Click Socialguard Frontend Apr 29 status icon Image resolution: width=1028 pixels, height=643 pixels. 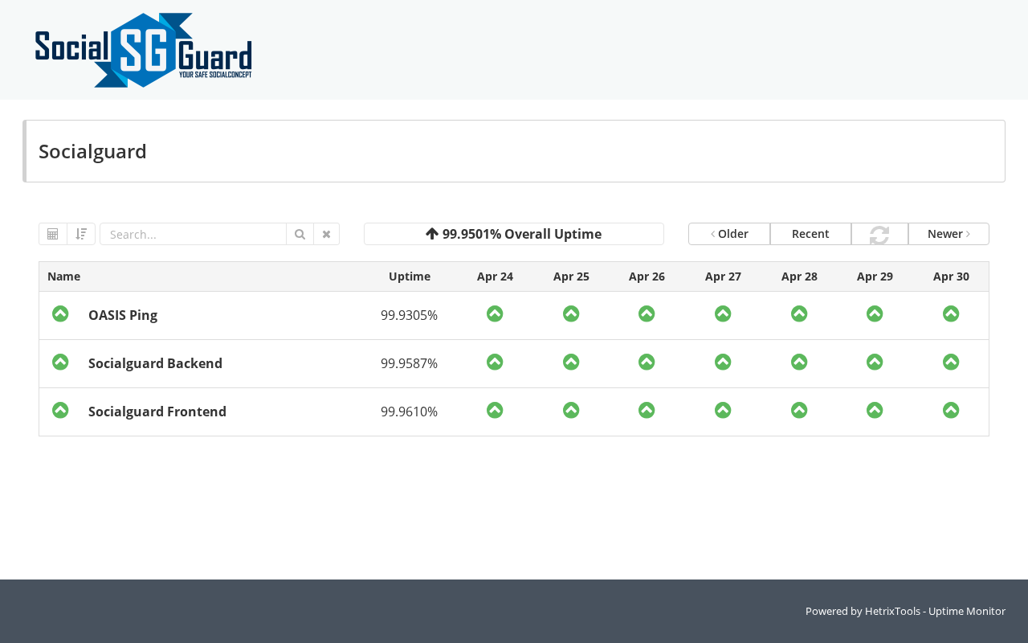(875, 410)
